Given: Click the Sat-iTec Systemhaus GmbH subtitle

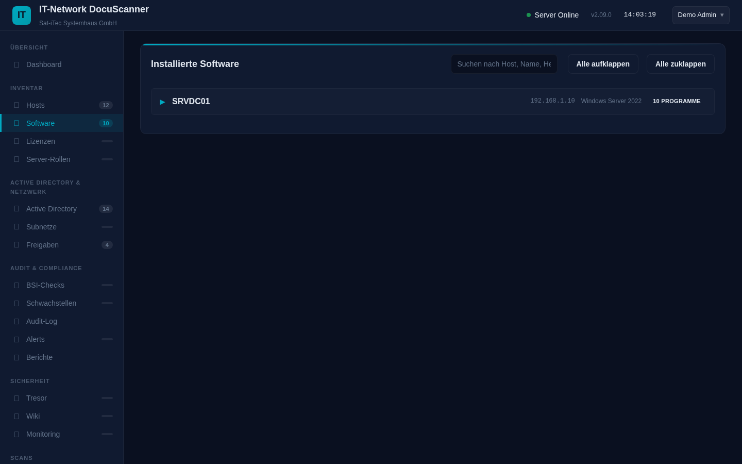Looking at the screenshot, I should (x=78, y=23).
